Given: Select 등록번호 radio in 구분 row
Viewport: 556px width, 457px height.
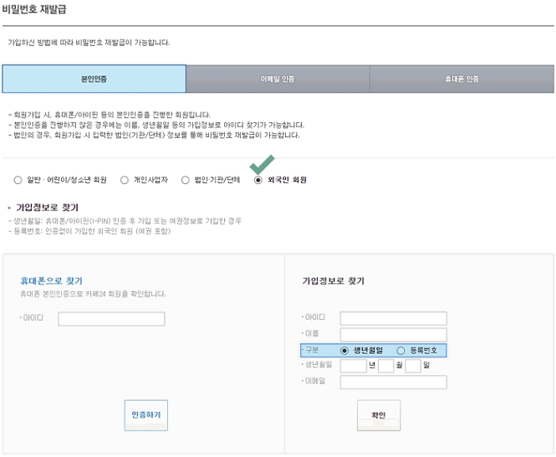Looking at the screenshot, I should click(400, 351).
